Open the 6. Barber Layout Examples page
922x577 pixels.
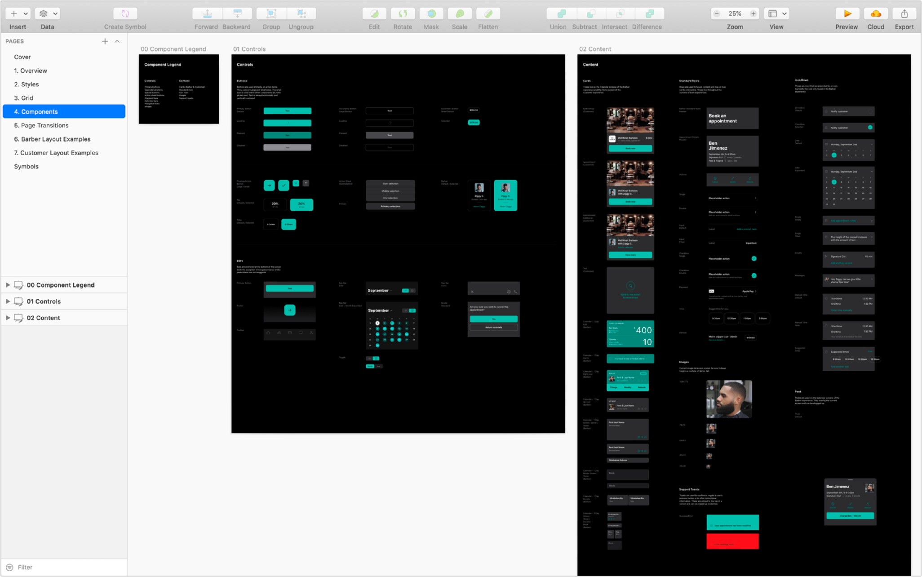(x=52, y=139)
